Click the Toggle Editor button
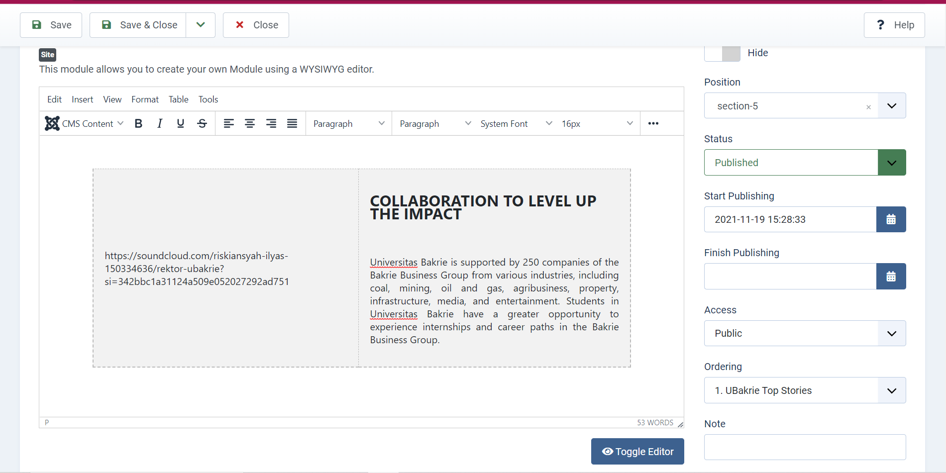Viewport: 946px width, 473px height. pos(637,452)
